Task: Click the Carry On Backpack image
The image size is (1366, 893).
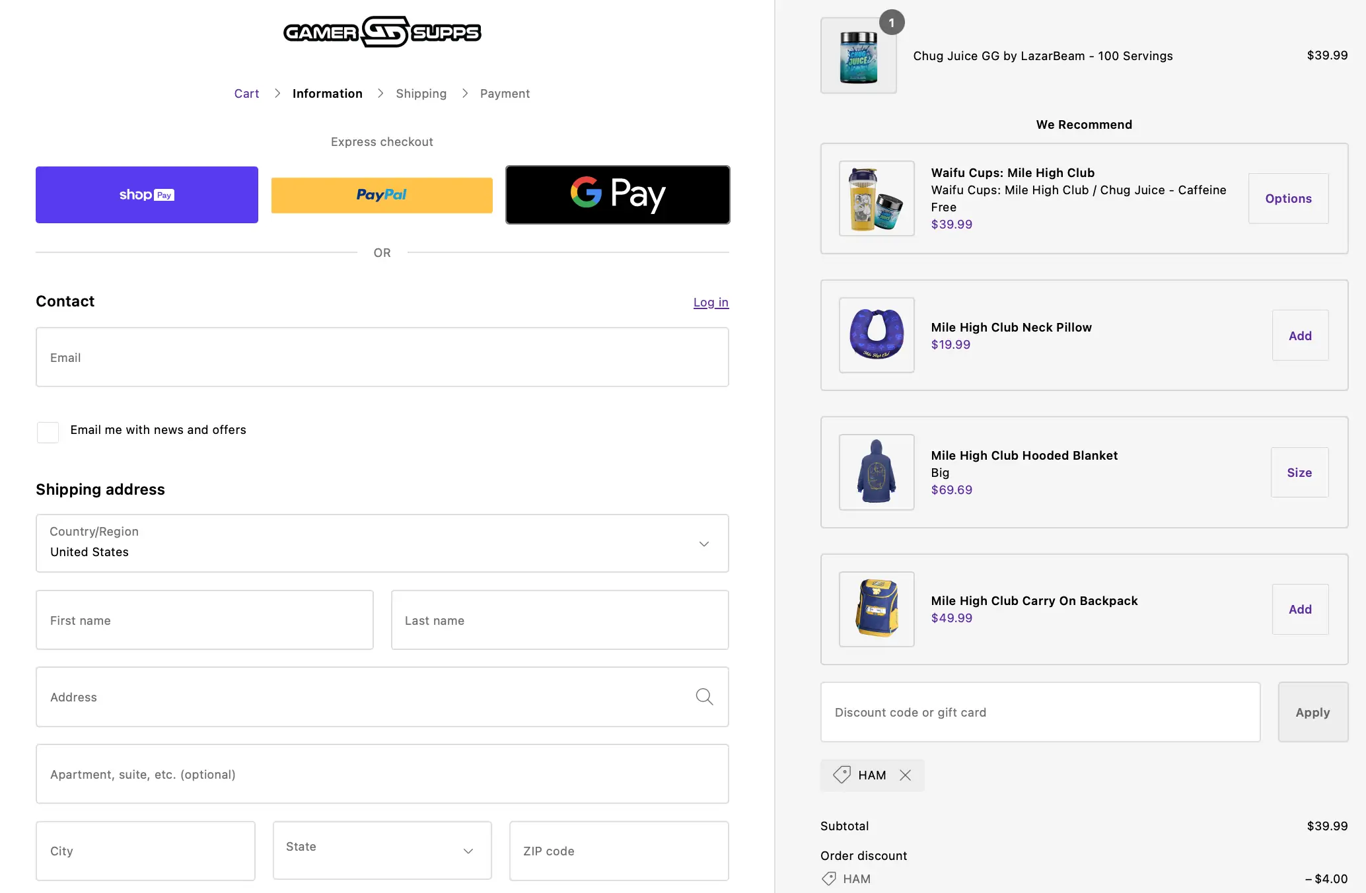Action: point(877,609)
